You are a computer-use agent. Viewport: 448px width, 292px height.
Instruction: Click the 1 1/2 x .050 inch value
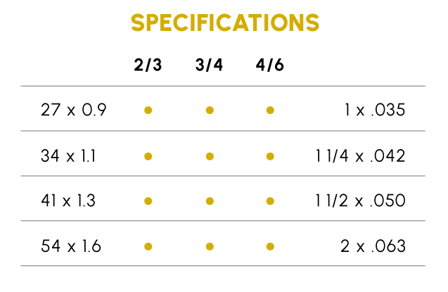[360, 201]
